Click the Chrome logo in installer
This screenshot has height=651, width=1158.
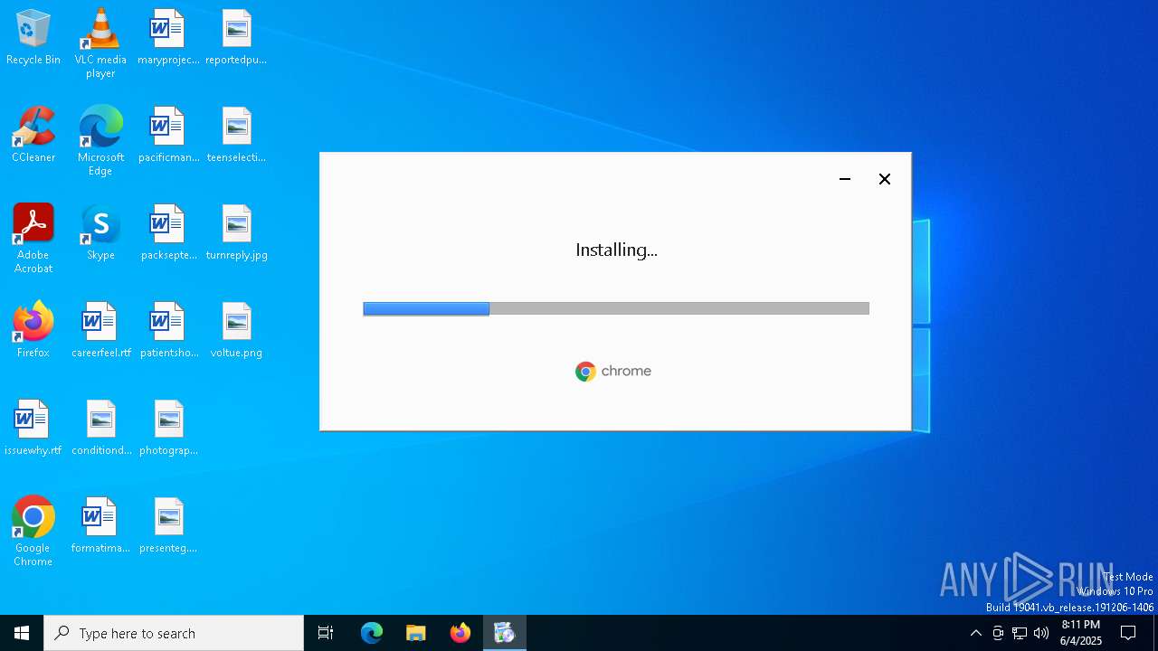click(x=613, y=372)
